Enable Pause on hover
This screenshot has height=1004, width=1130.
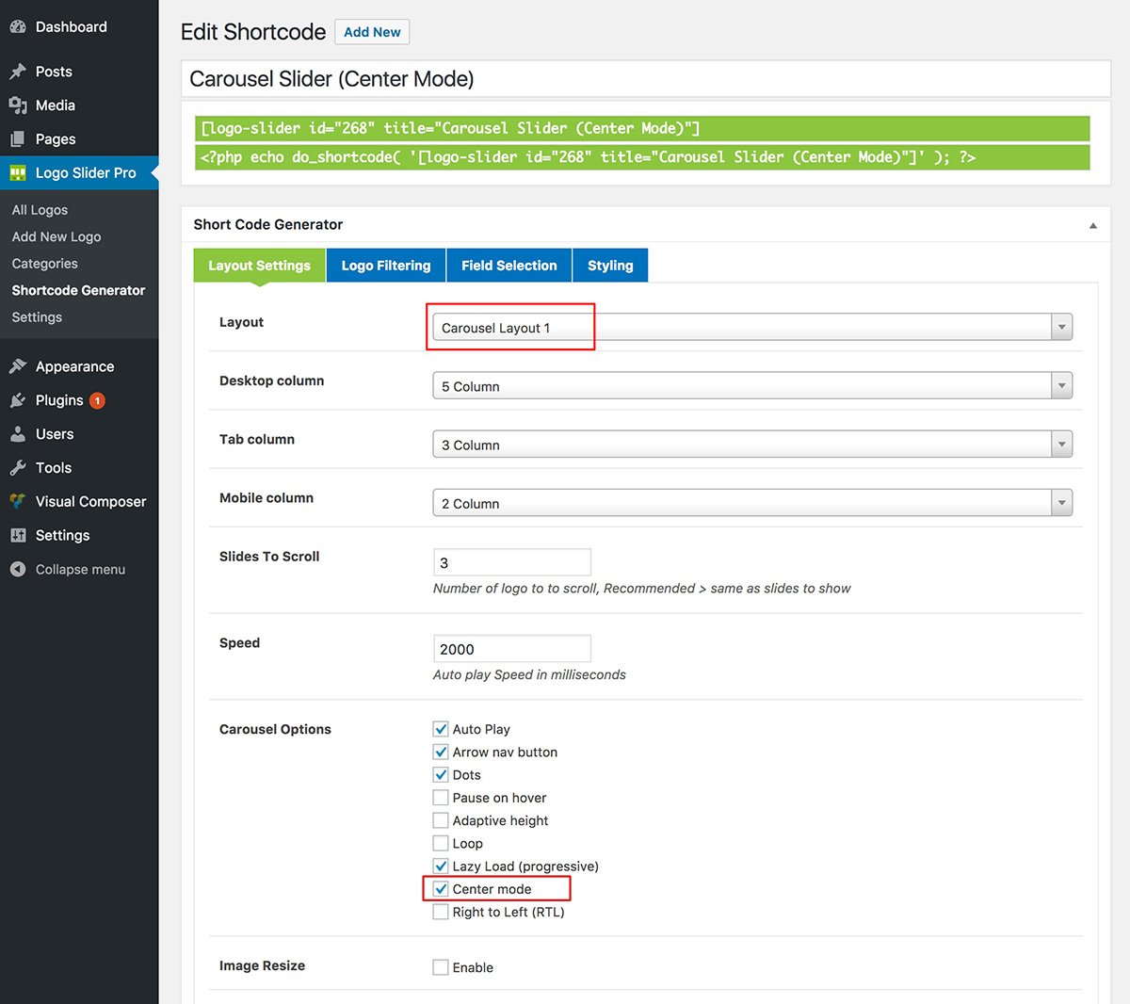point(441,798)
